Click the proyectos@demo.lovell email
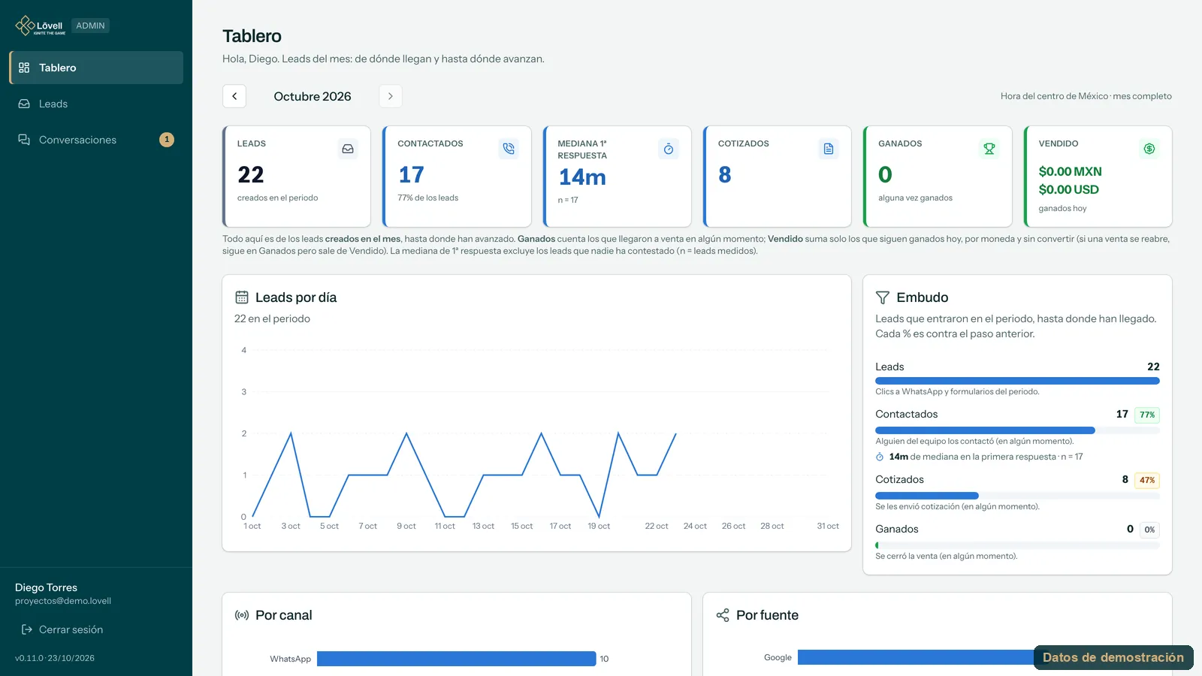Image resolution: width=1202 pixels, height=676 pixels. point(63,601)
